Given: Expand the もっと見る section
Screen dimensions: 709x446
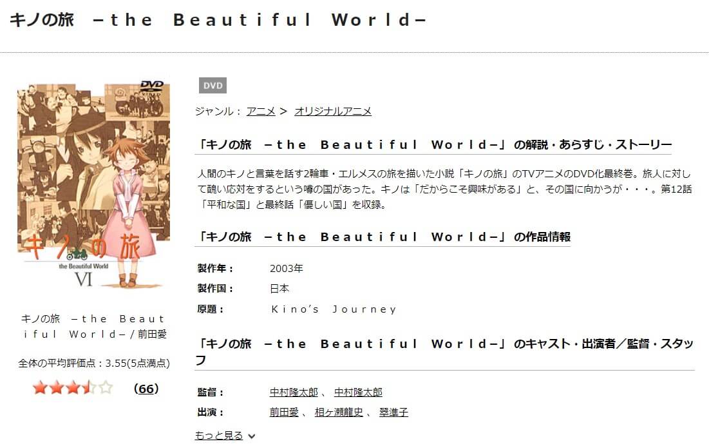Looking at the screenshot, I should 225,436.
